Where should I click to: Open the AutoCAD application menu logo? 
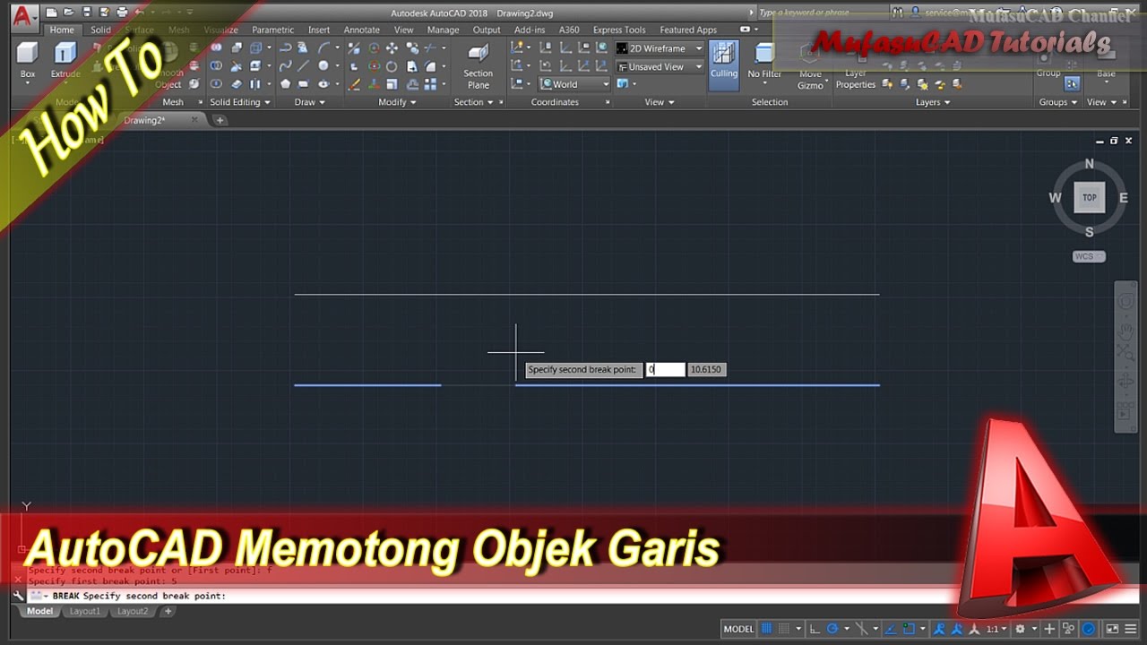point(25,15)
